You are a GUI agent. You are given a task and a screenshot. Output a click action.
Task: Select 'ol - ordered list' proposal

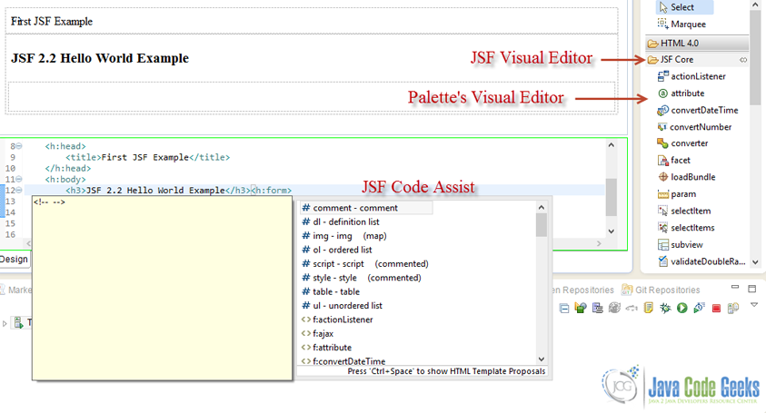tap(336, 250)
